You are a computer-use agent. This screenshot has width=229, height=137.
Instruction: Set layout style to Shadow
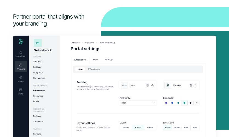(x=177, y=128)
